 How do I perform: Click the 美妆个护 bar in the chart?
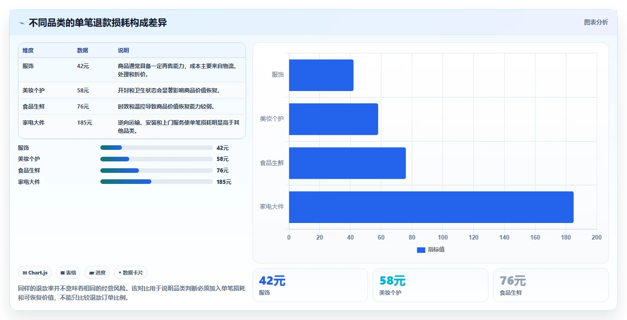(334, 119)
